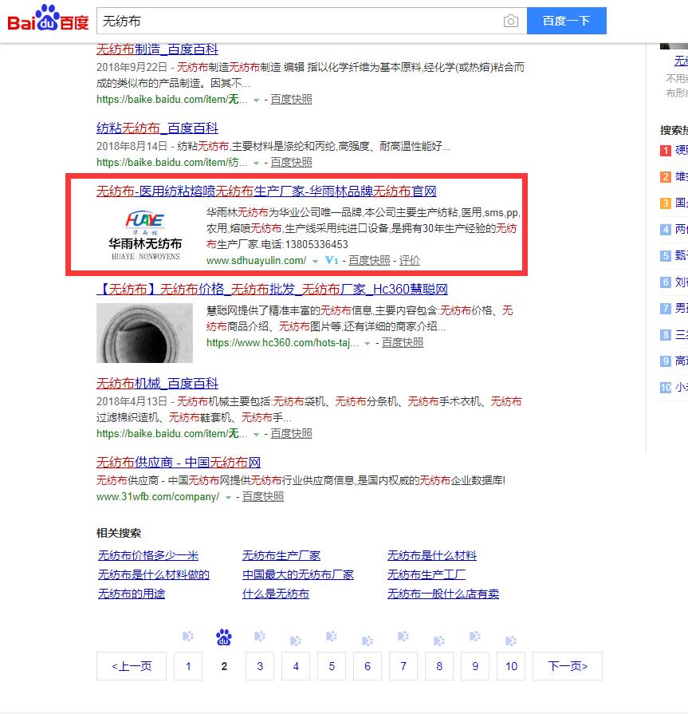Click the number 10 hot search badge
The height and width of the screenshot is (714, 688).
tap(665, 388)
